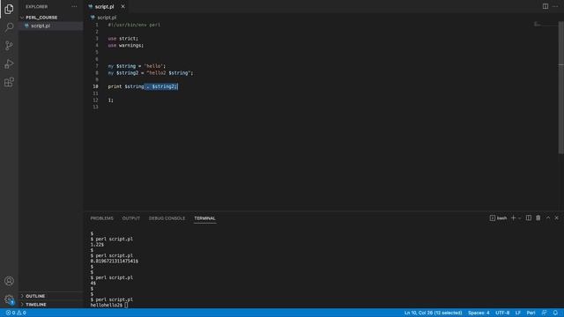
Task: Open Explorer more actions ellipsis
Action: pos(74,6)
